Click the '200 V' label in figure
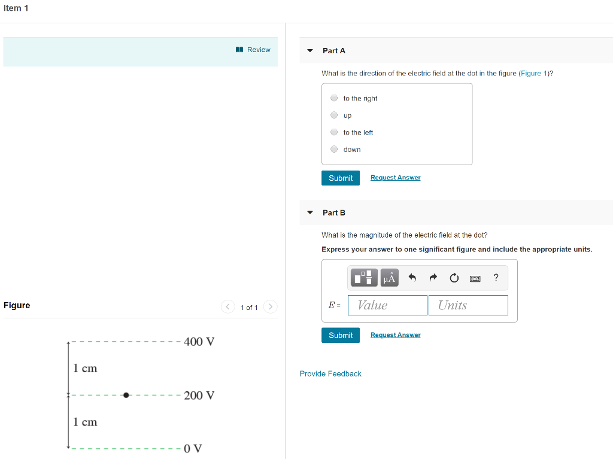Screen dimensions: 613x459 tap(199, 396)
